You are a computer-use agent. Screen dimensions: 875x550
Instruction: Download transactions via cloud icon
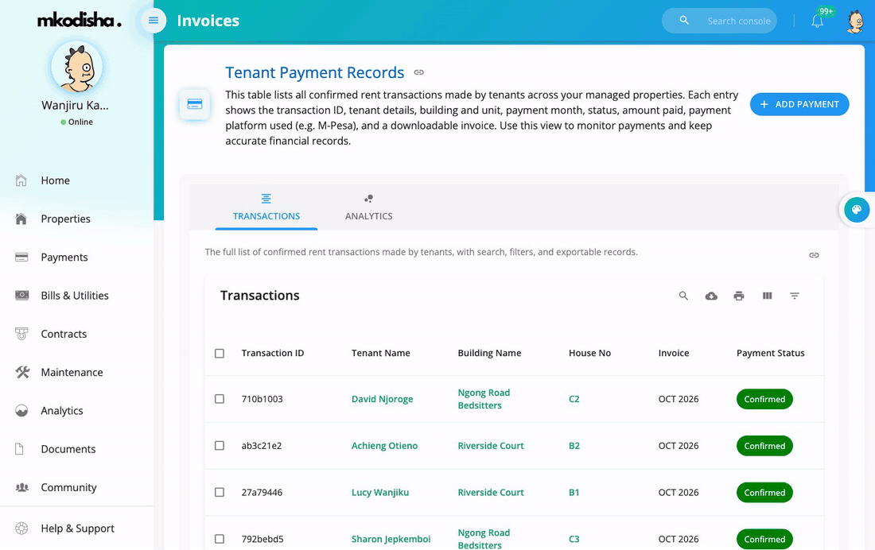[711, 296]
